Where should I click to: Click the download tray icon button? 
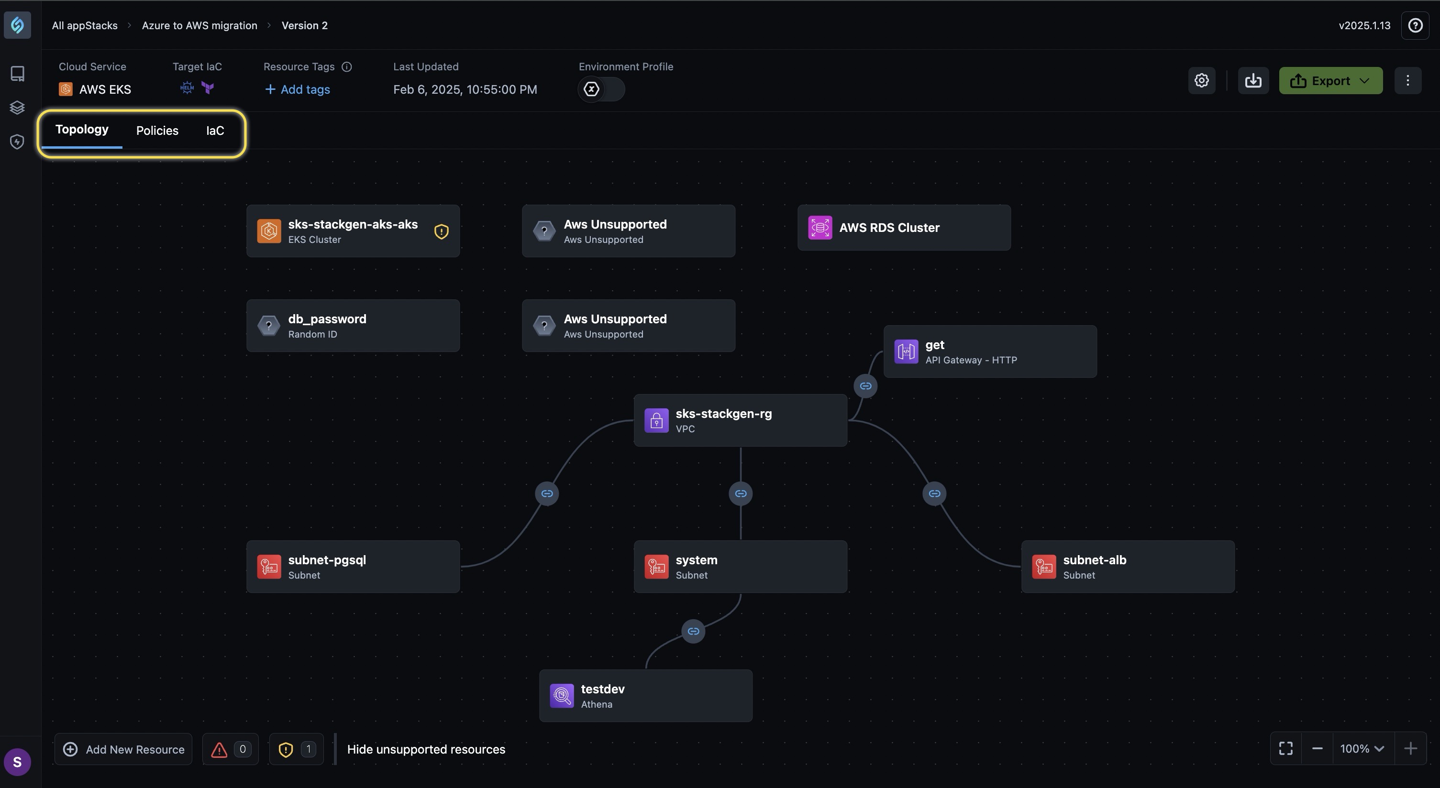pos(1253,80)
